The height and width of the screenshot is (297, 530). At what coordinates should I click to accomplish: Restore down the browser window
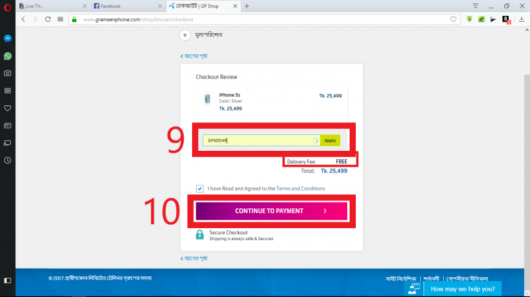[x=506, y=6]
